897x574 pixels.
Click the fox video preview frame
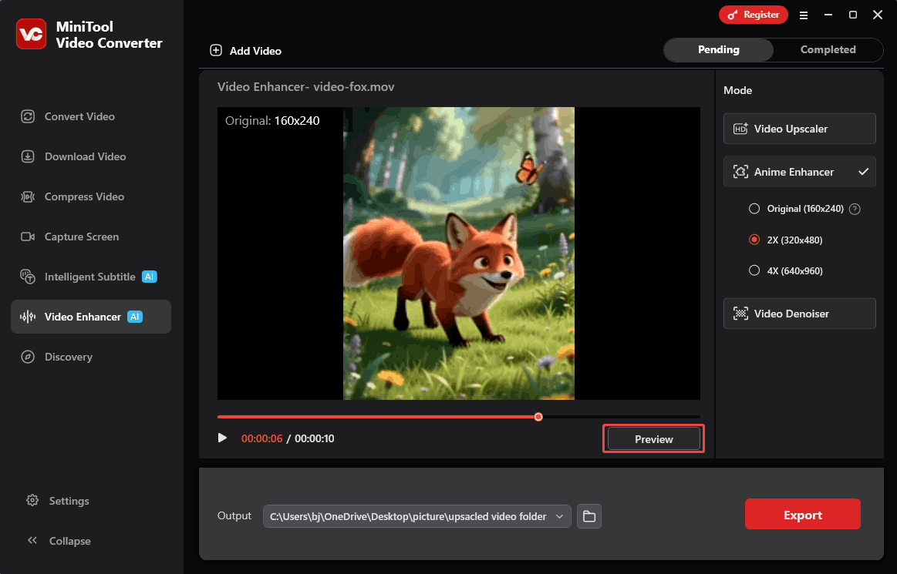[x=459, y=253]
